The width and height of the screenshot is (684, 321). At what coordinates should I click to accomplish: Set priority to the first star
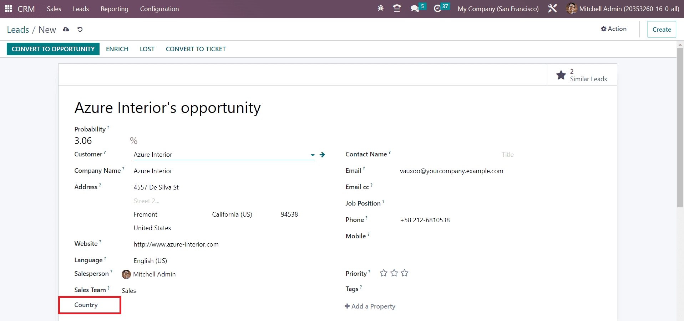[x=384, y=273]
